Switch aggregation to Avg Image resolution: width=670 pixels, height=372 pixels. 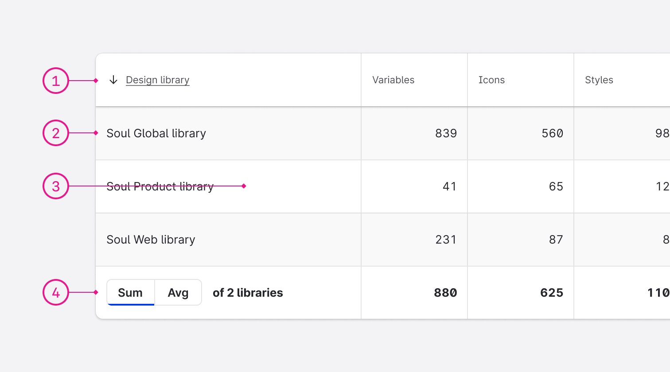pos(177,292)
